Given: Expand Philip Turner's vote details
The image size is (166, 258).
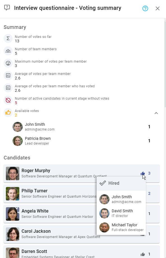Looking at the screenshot, I should pyautogui.click(x=149, y=194).
